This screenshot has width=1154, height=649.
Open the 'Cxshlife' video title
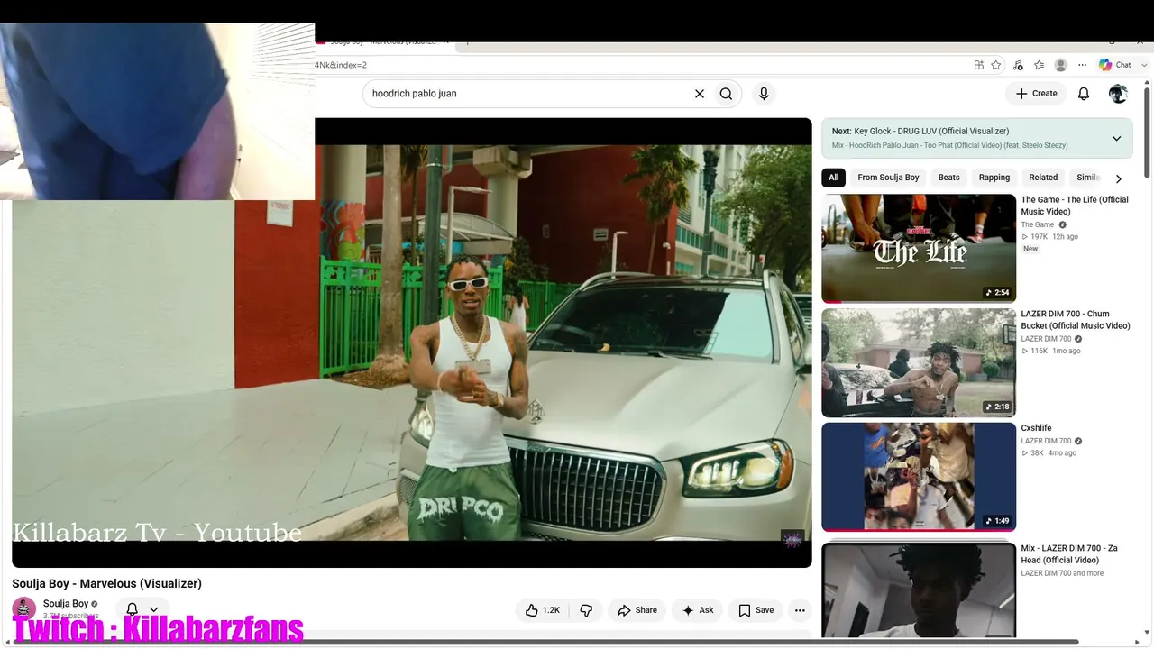[1036, 428]
